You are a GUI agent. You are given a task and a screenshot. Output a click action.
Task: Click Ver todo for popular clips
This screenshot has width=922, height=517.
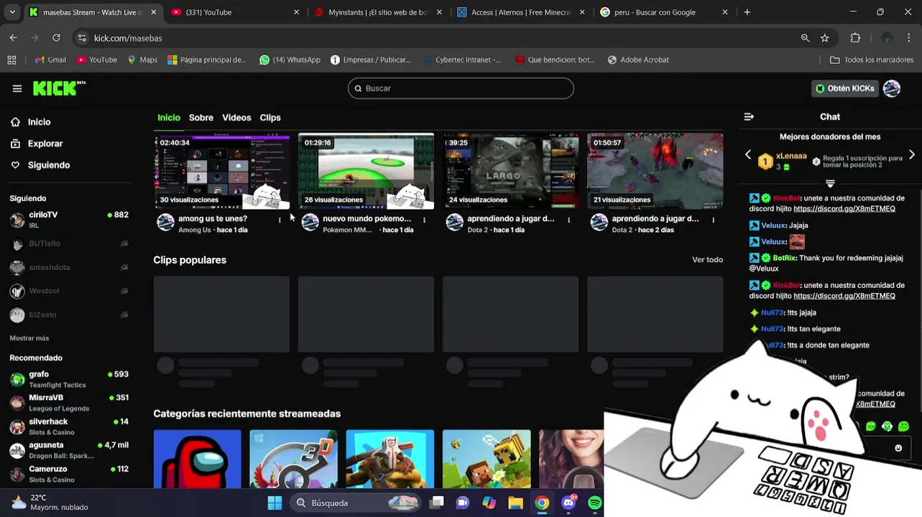[707, 260]
